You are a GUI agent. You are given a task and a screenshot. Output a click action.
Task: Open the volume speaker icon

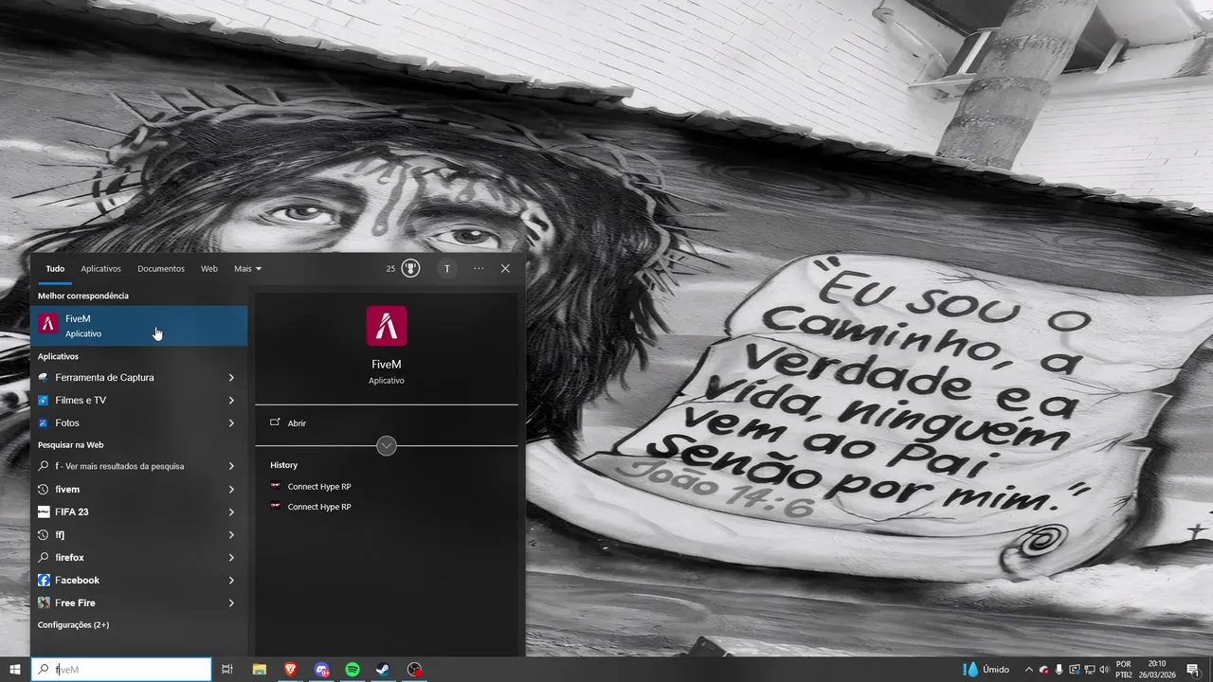pyautogui.click(x=1104, y=670)
